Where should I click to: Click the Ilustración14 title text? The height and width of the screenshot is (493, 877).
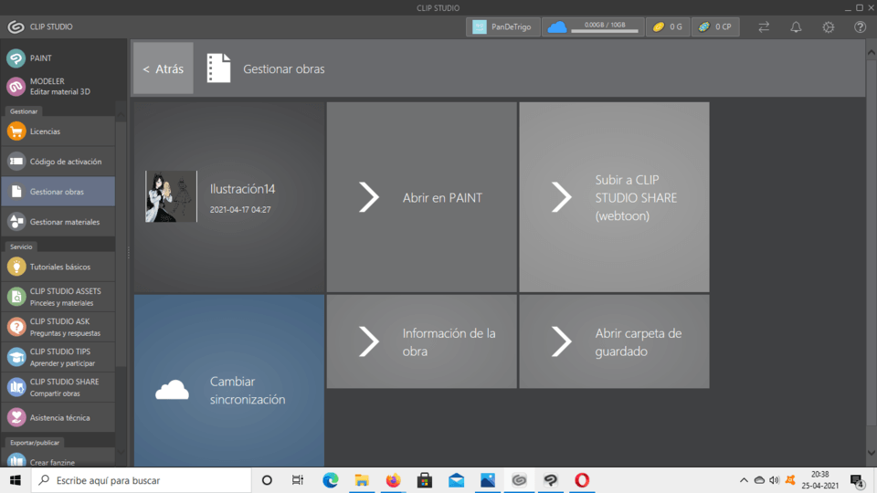coord(242,189)
